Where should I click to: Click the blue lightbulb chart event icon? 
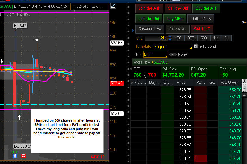click(15, 156)
